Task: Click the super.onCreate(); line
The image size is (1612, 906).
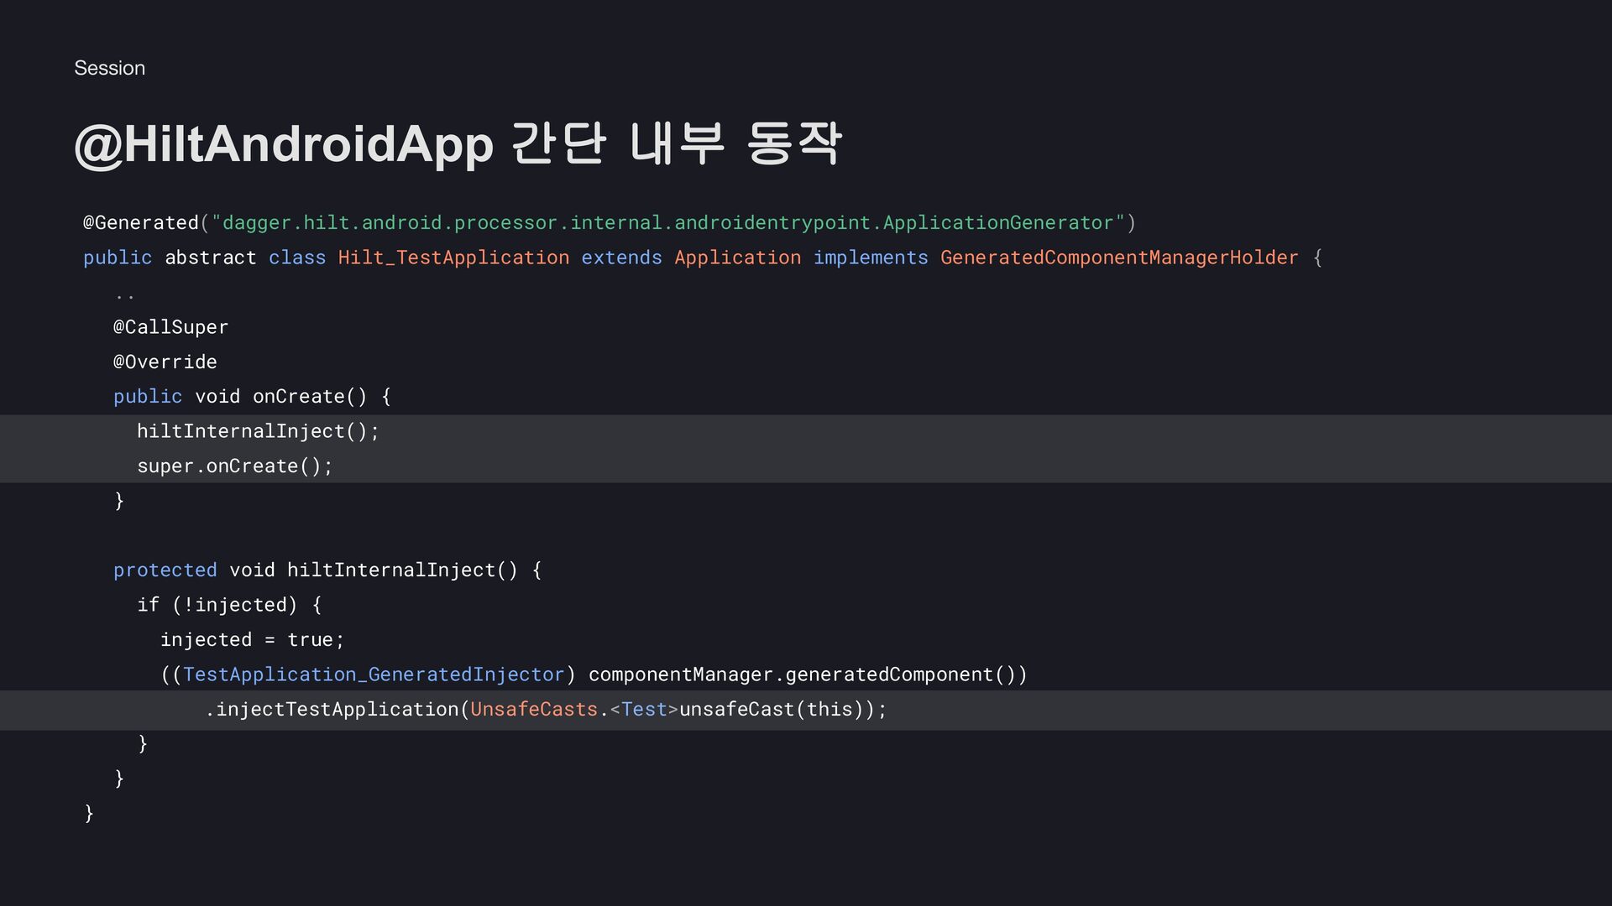Action: click(235, 466)
